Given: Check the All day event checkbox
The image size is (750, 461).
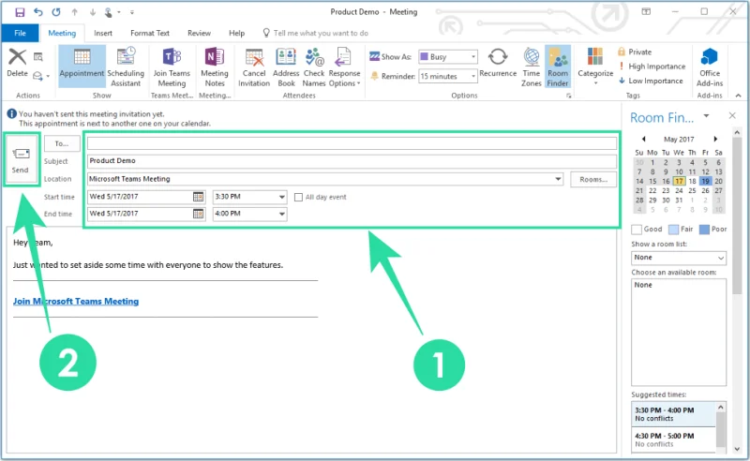Looking at the screenshot, I should (298, 197).
